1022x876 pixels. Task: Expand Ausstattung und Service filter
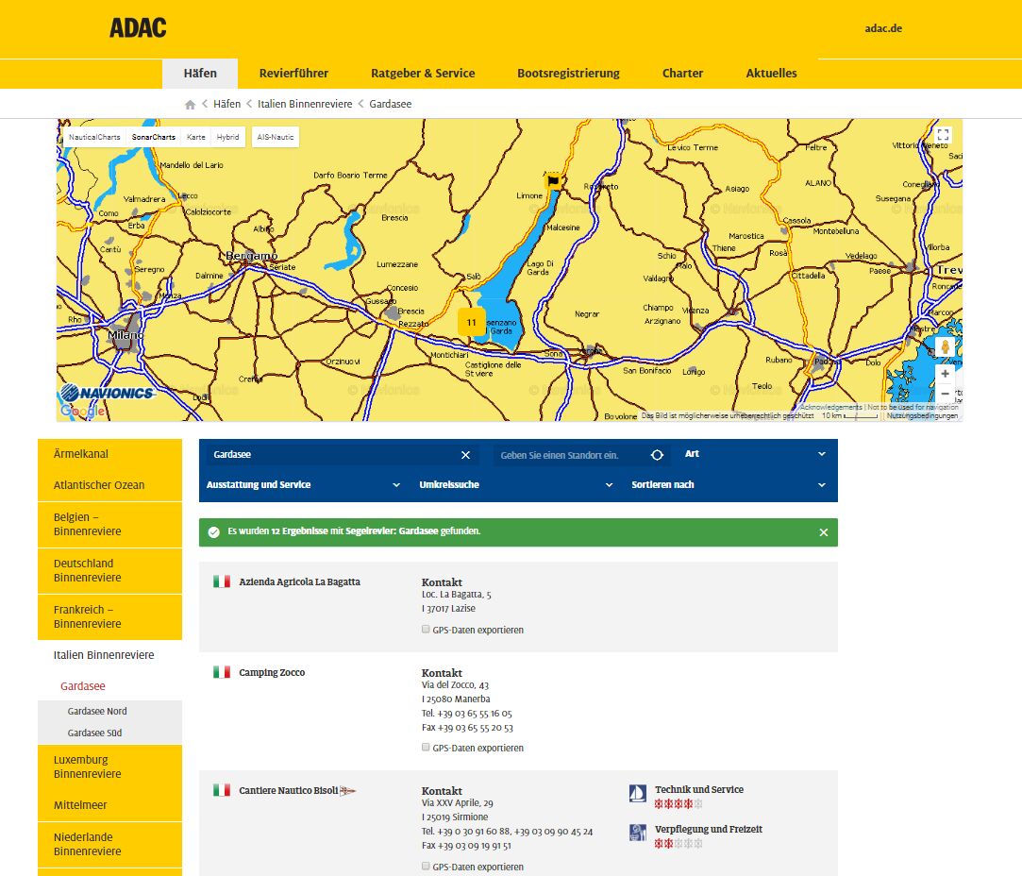click(304, 485)
